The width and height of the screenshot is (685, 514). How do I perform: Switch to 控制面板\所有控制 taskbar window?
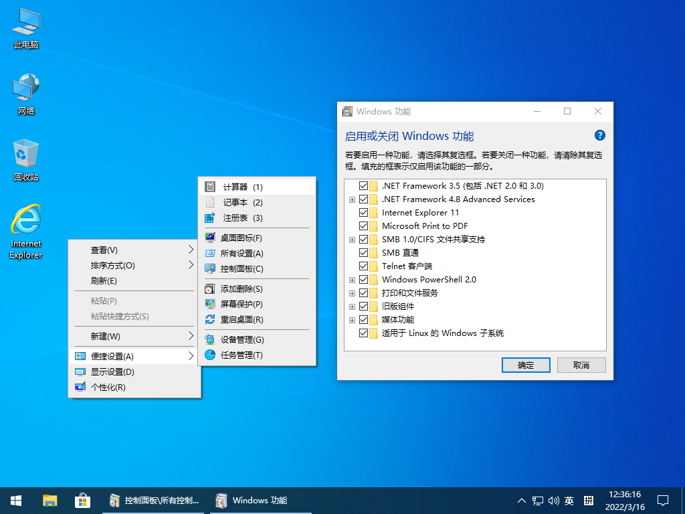click(153, 501)
